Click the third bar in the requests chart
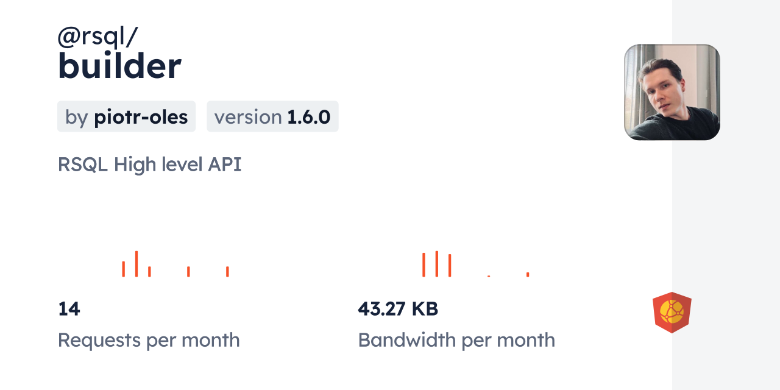Viewport: 780px width, 390px height. tap(149, 271)
